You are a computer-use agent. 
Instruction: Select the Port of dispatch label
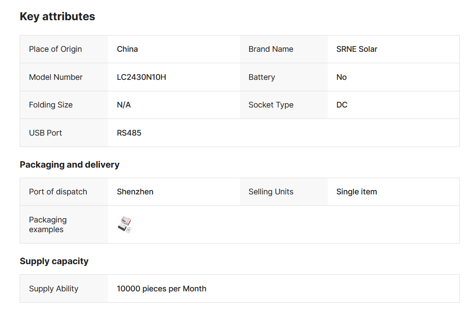tap(58, 192)
